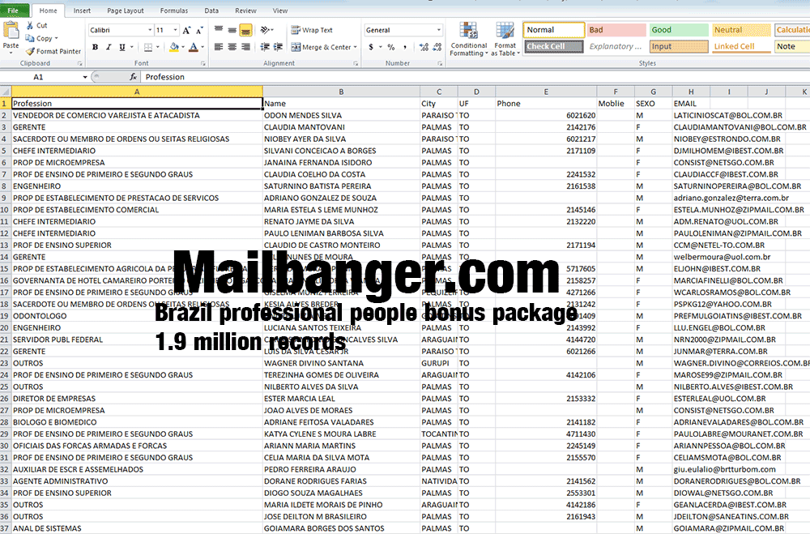Apply Neutral cell style
810x534 pixels.
tap(740, 30)
